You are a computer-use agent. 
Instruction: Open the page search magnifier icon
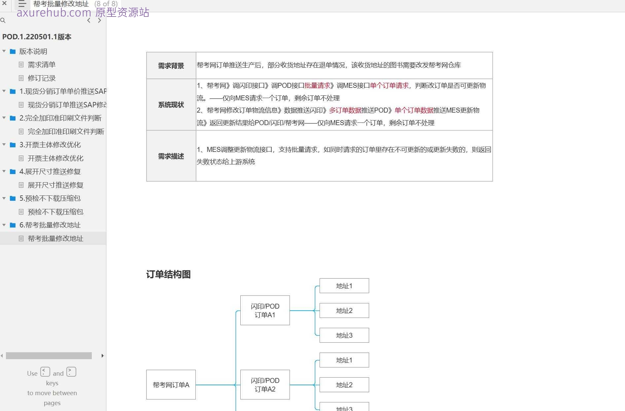click(x=3, y=20)
